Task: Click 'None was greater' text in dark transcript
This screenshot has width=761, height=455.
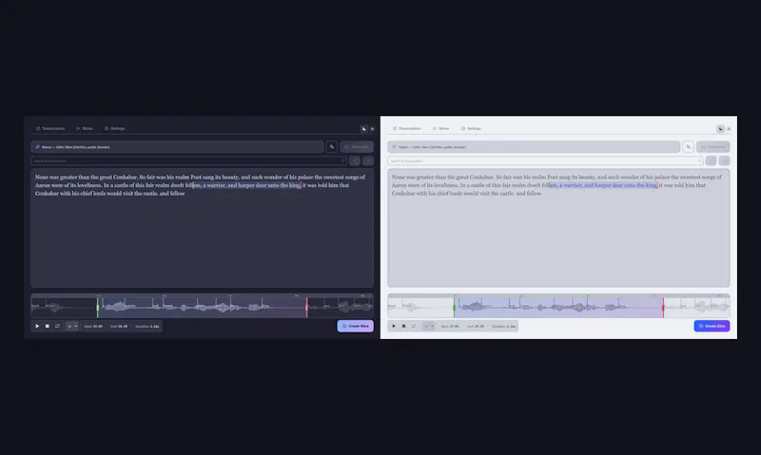Action: [56, 178]
